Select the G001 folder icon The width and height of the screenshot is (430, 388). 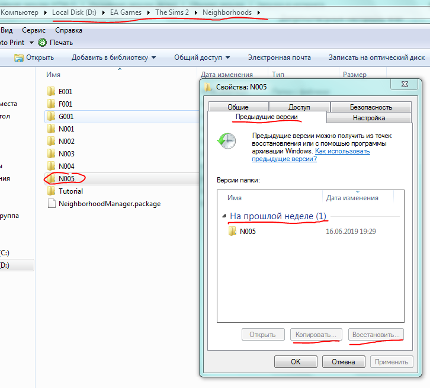click(x=50, y=117)
